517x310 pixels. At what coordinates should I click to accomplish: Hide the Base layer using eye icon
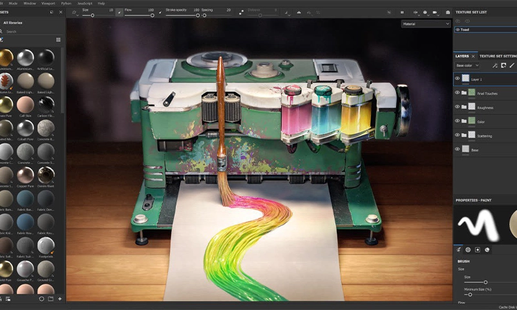(x=458, y=149)
